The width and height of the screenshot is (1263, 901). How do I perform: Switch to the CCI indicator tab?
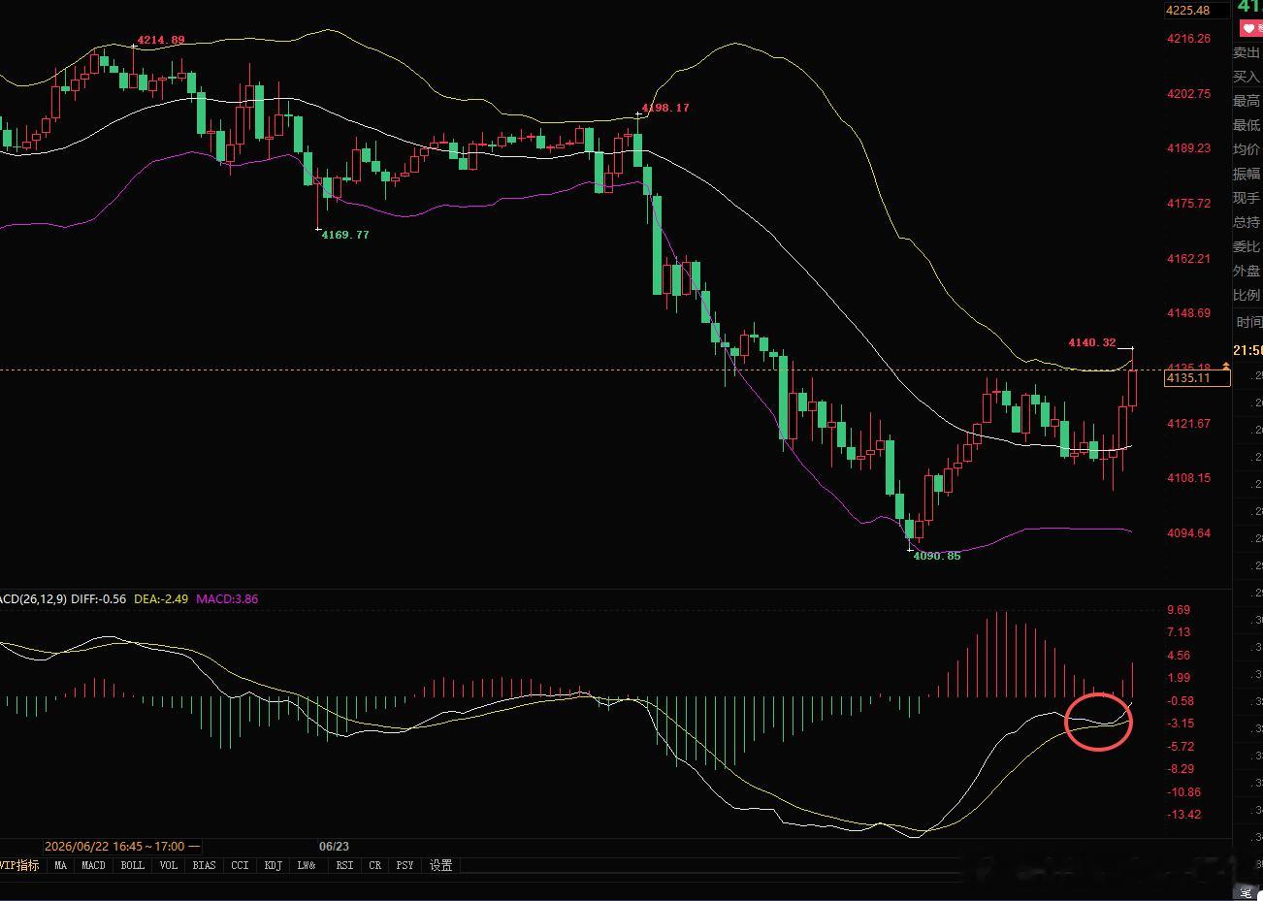[x=240, y=865]
